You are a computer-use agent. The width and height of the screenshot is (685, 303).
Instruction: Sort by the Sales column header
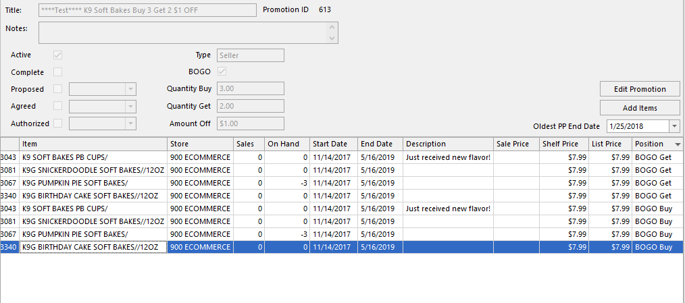(249, 144)
